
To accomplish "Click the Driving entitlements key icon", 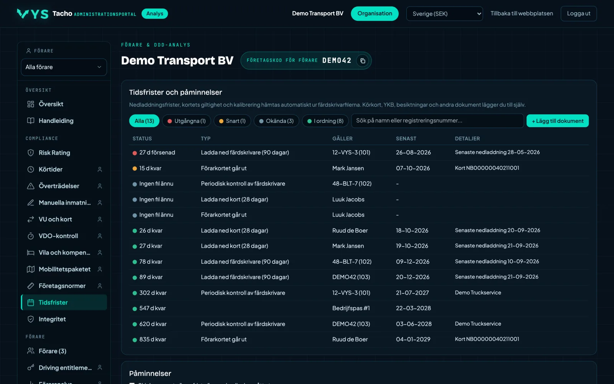I will coord(31,367).
